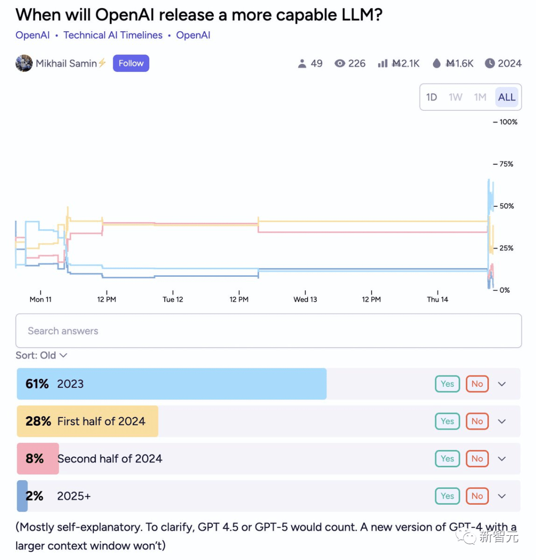Click the traders person icon showing 49

(x=302, y=63)
